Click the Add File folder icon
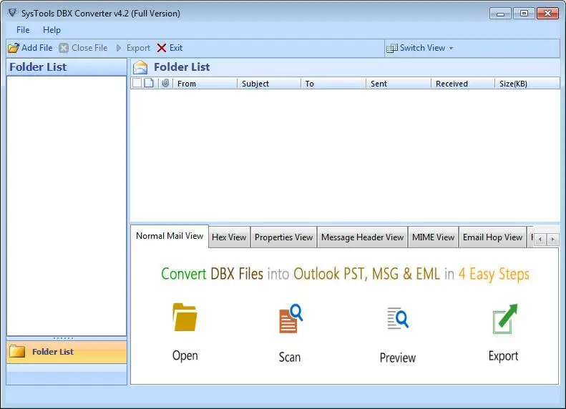566x409 pixels. 14,48
